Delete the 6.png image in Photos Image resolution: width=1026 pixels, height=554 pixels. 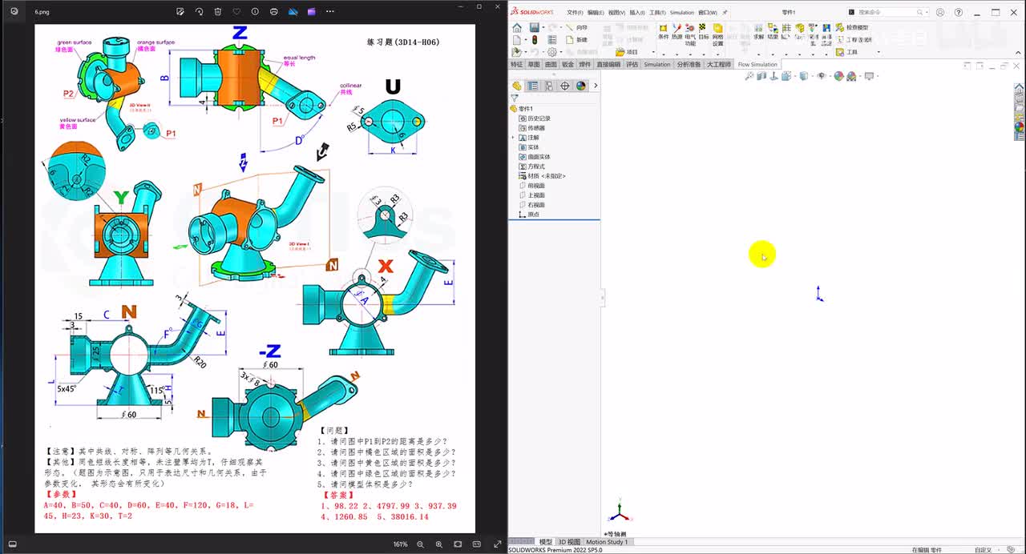click(x=218, y=12)
